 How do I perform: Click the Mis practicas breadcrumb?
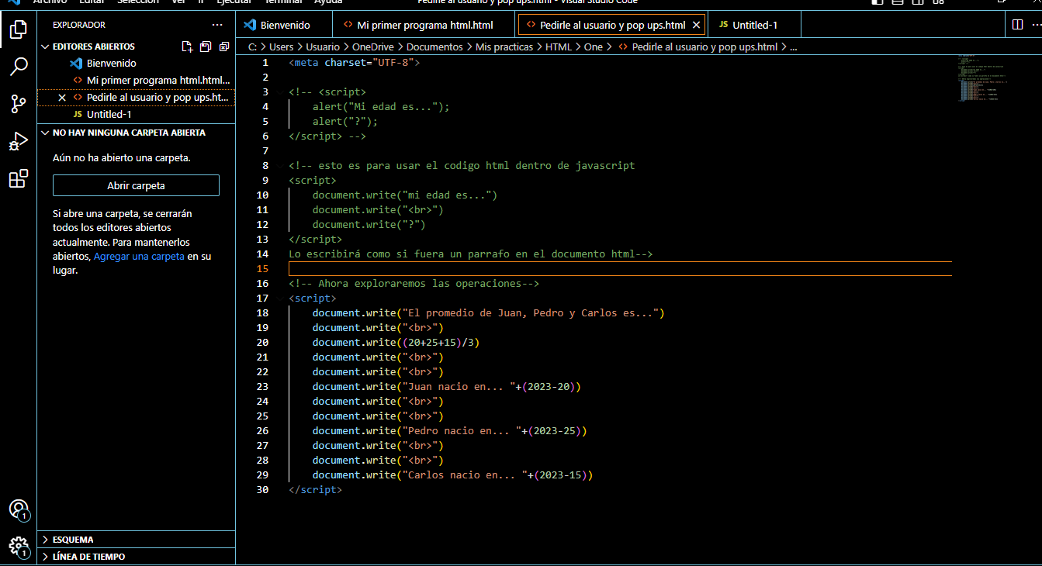(504, 47)
